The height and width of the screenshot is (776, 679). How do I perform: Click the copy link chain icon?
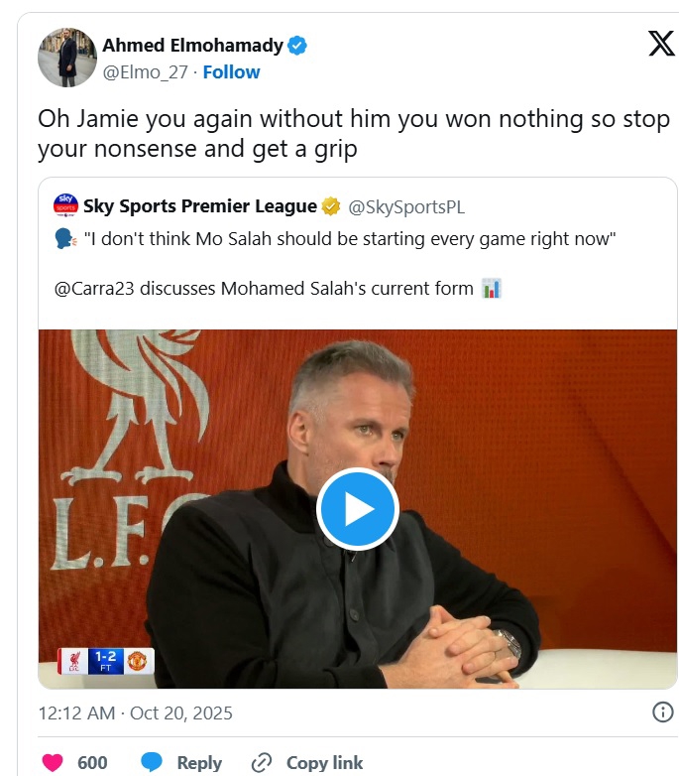tap(262, 762)
